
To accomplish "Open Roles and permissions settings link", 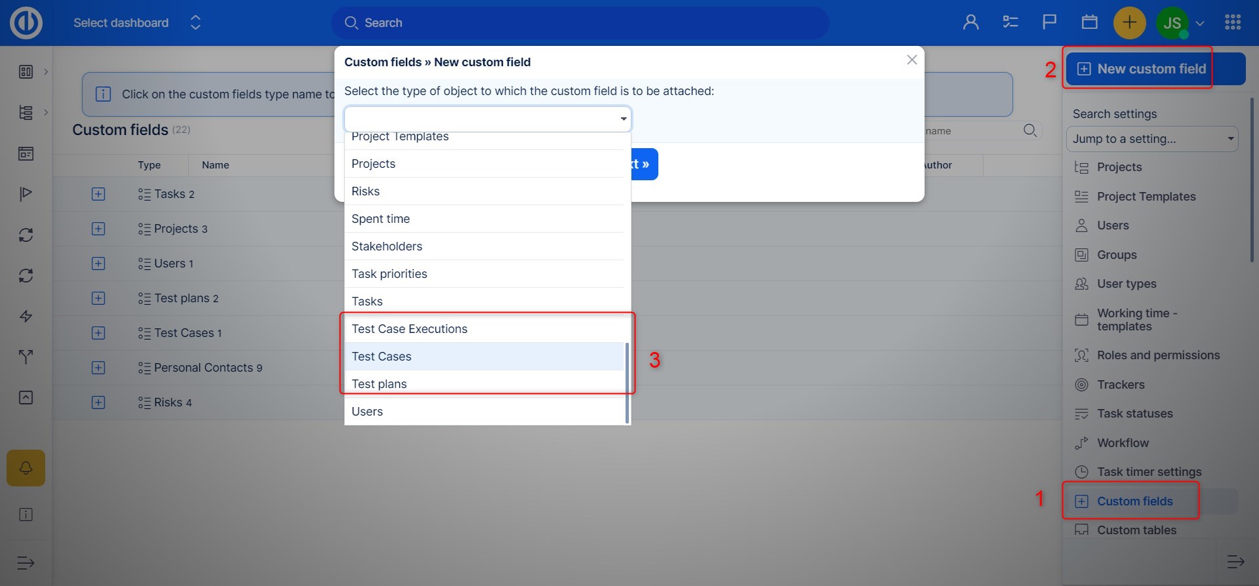I will point(1158,355).
